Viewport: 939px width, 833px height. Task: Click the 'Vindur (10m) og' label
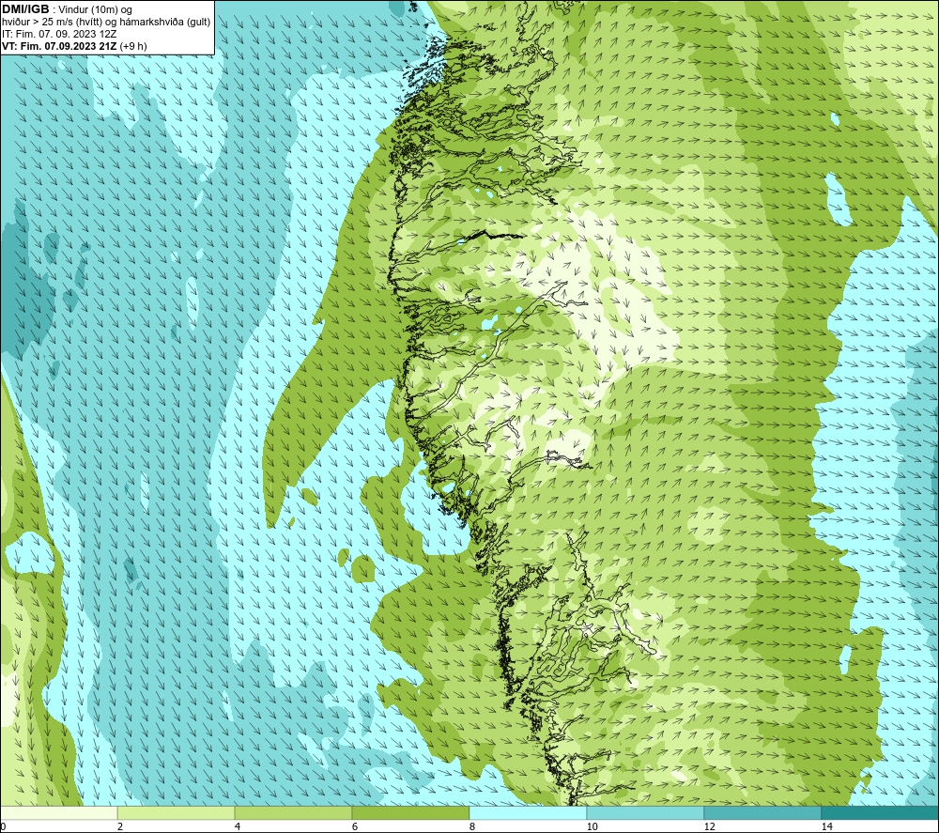[95, 10]
